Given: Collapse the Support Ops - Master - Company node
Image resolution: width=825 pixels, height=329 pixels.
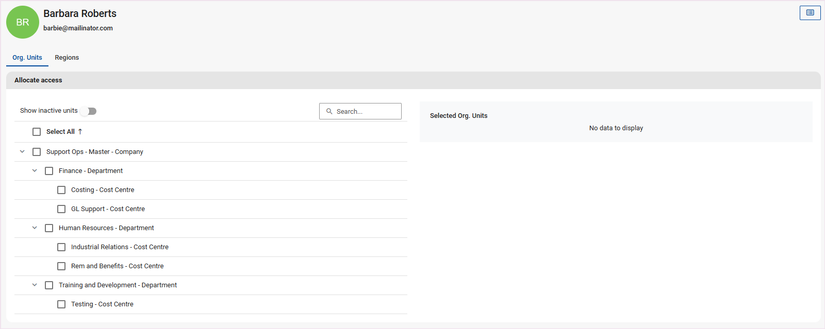Looking at the screenshot, I should pyautogui.click(x=22, y=152).
